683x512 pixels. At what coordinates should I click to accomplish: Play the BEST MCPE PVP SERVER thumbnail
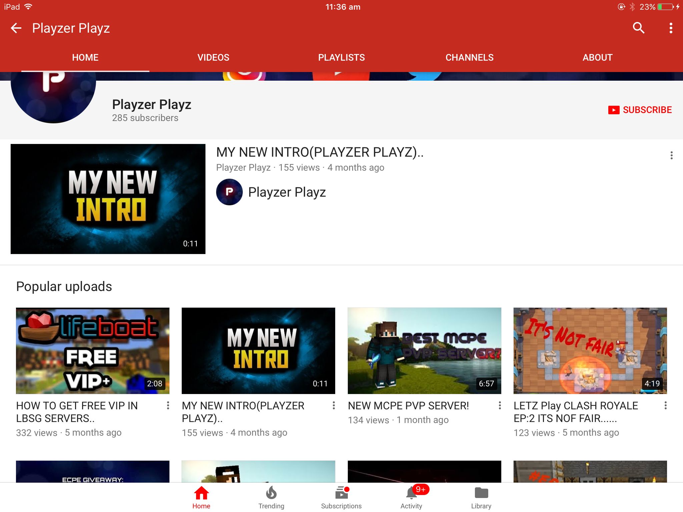[425, 351]
